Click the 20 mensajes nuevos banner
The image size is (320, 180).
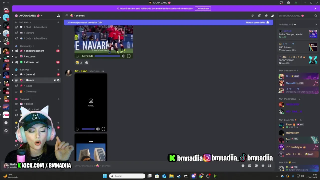pyautogui.click(x=168, y=22)
